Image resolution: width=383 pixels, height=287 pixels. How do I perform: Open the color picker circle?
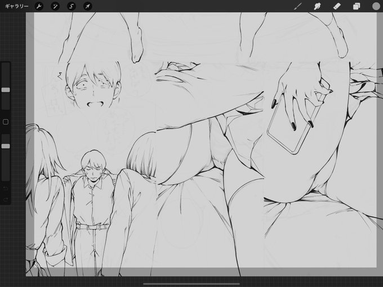click(376, 6)
